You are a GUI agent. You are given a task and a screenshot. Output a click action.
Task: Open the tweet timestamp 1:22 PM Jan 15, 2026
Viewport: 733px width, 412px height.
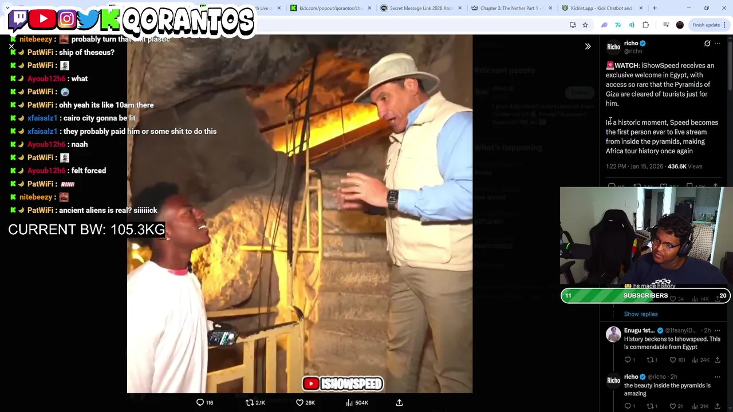tap(634, 167)
